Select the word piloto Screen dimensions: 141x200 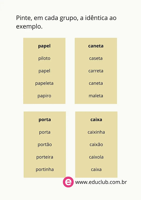click(44, 58)
